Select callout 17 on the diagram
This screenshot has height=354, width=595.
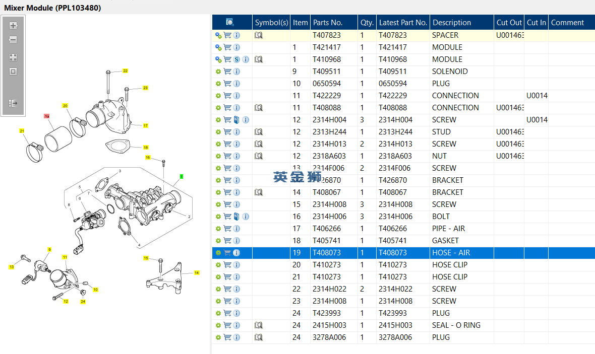[145, 125]
